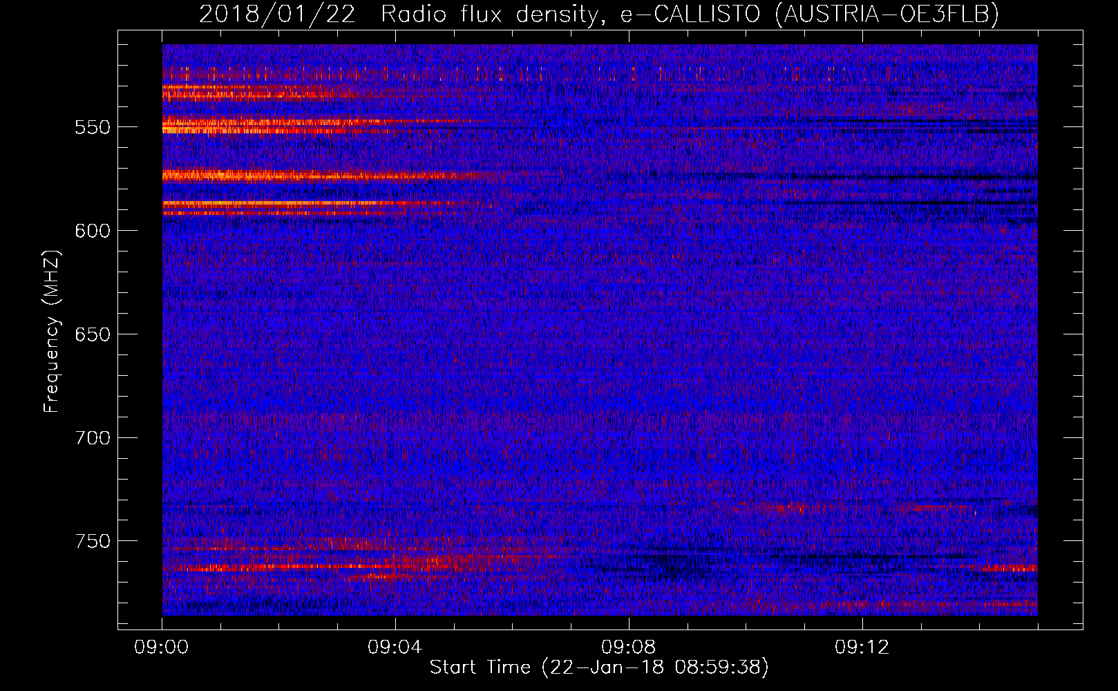The width and height of the screenshot is (1118, 691).
Task: Click the 600 frequency tick label
Action: pyautogui.click(x=93, y=231)
